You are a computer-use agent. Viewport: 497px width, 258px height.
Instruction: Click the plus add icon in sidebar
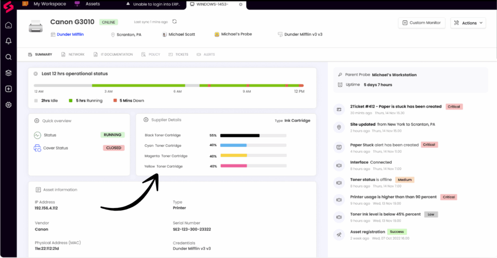(x=9, y=89)
